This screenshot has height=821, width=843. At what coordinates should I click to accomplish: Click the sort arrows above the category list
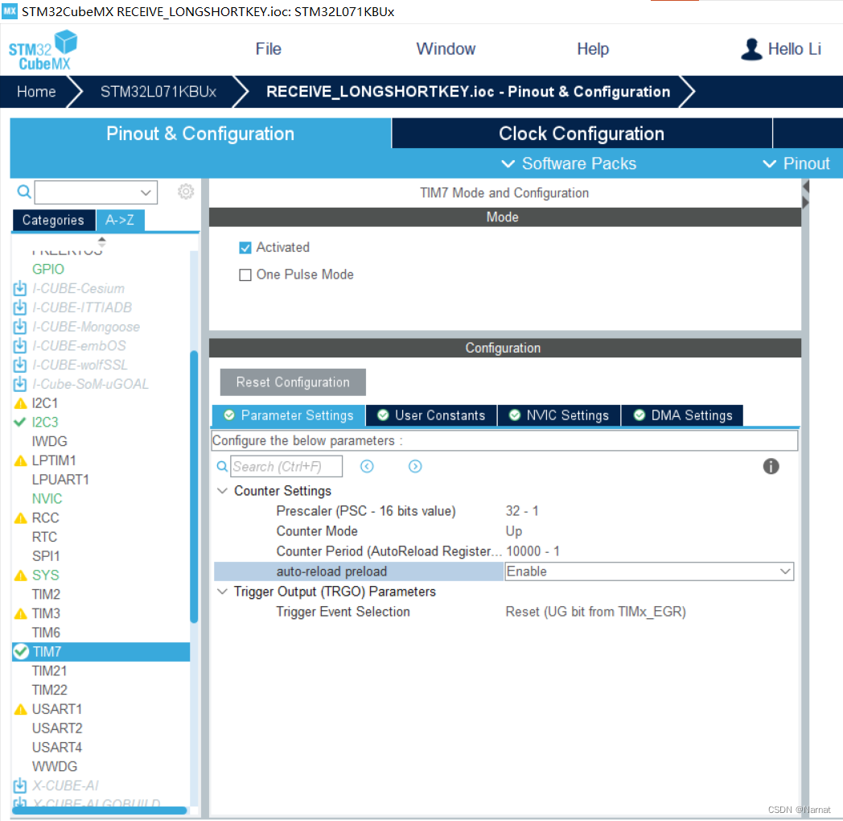[x=101, y=241]
